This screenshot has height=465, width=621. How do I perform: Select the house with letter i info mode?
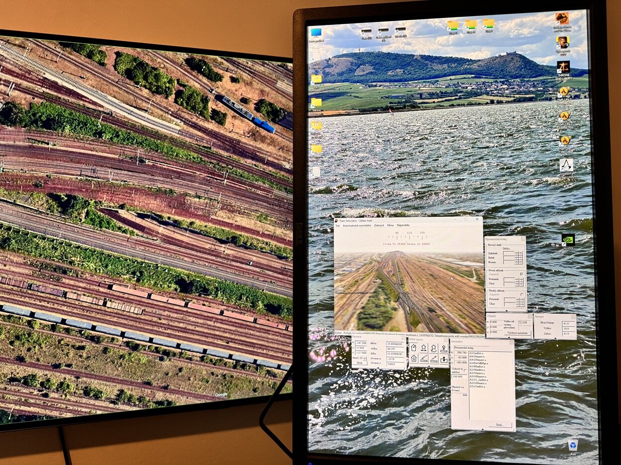click(x=414, y=359)
